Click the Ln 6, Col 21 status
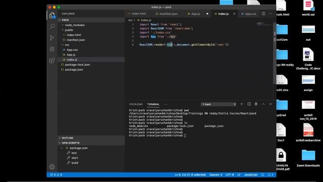Image resolution: width=323 pixels, height=182 pixels. click(x=190, y=175)
